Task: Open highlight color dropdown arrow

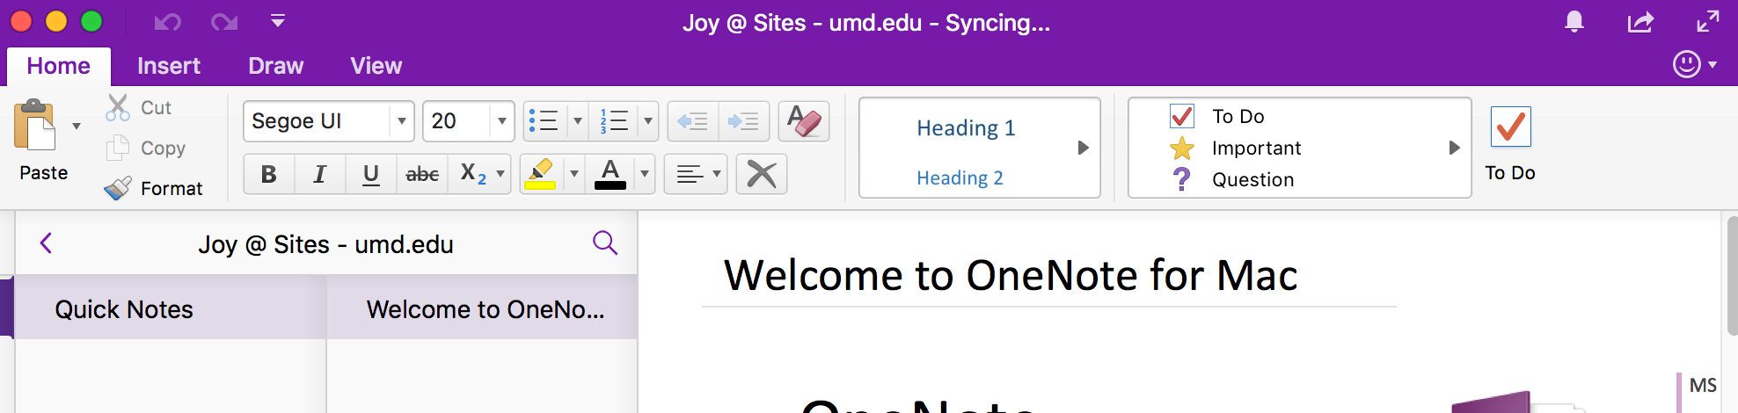Action: [x=574, y=174]
